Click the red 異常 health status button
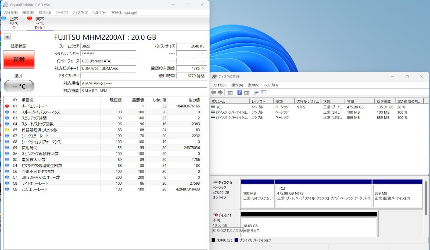This screenshot has height=250, width=430. [x=19, y=59]
